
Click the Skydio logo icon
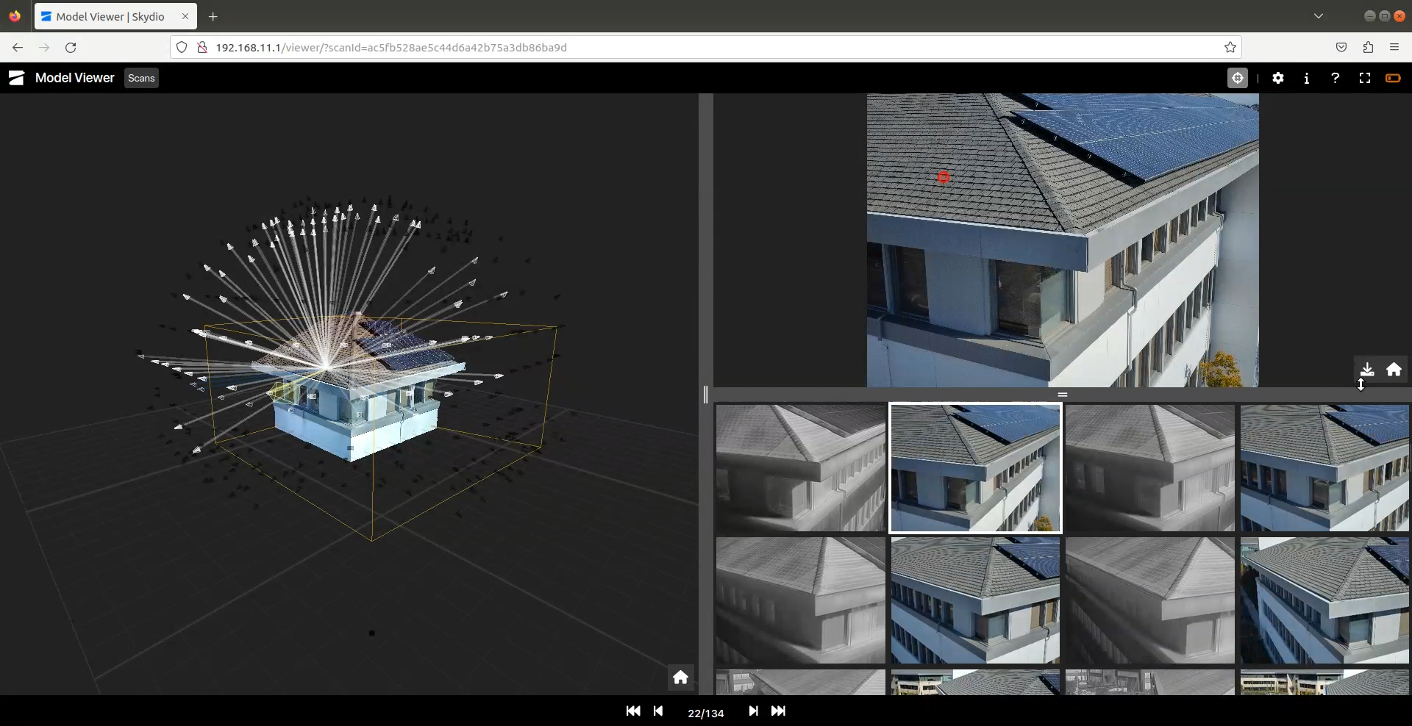pyautogui.click(x=16, y=78)
